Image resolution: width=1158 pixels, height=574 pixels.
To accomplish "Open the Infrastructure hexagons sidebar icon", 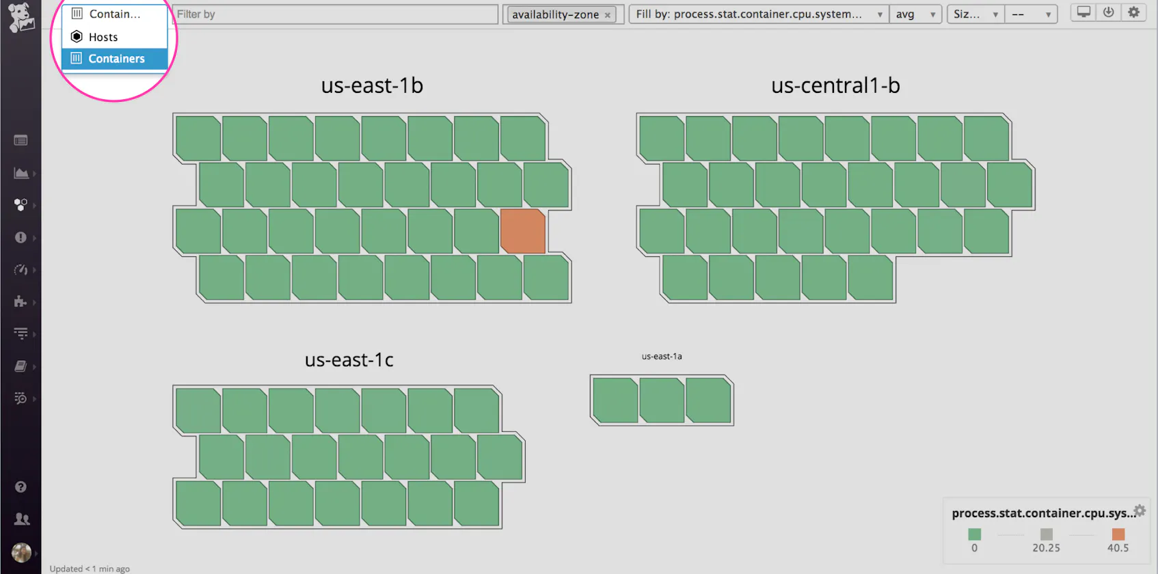I will (x=21, y=204).
